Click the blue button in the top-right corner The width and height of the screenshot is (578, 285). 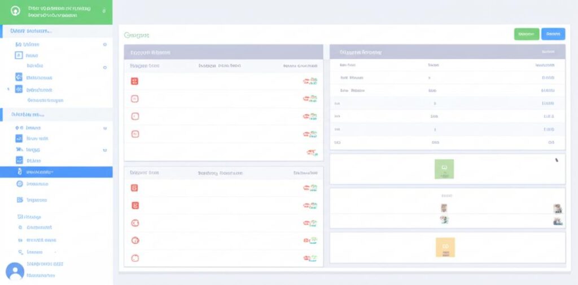click(553, 34)
